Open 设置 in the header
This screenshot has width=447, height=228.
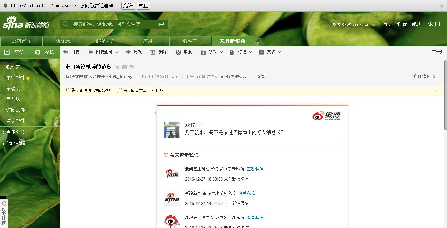(402, 24)
